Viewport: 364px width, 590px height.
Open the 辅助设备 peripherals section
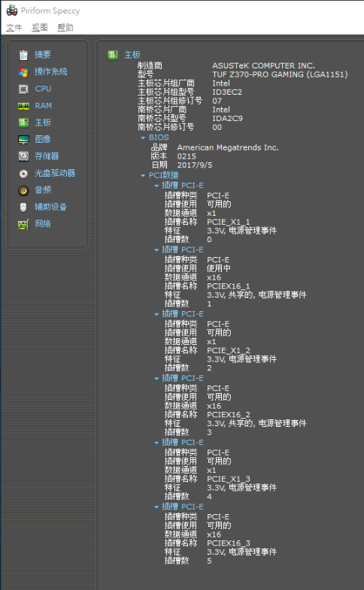click(51, 207)
